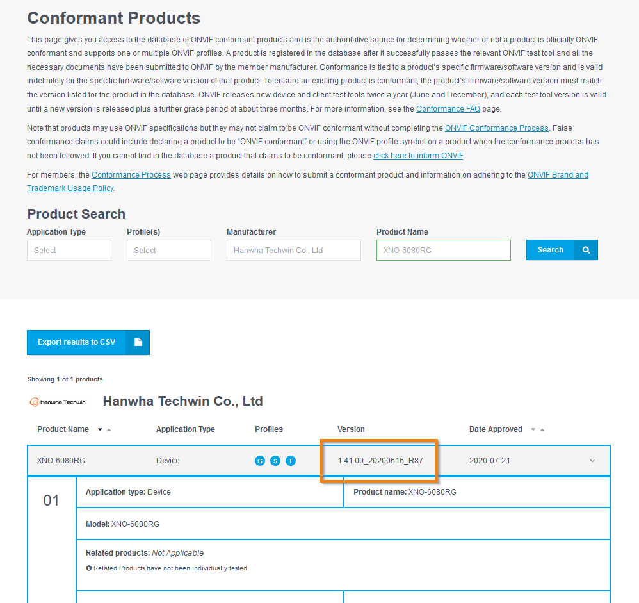Sort Product Name descending arrow

[100, 429]
